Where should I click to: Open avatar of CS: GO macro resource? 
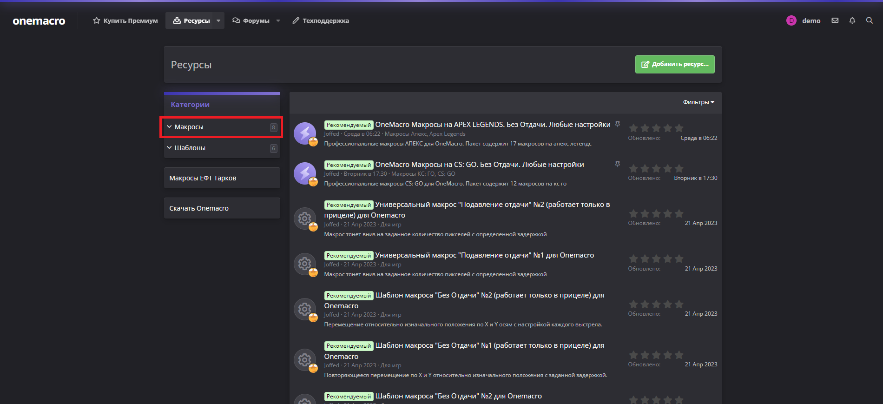coord(305,173)
